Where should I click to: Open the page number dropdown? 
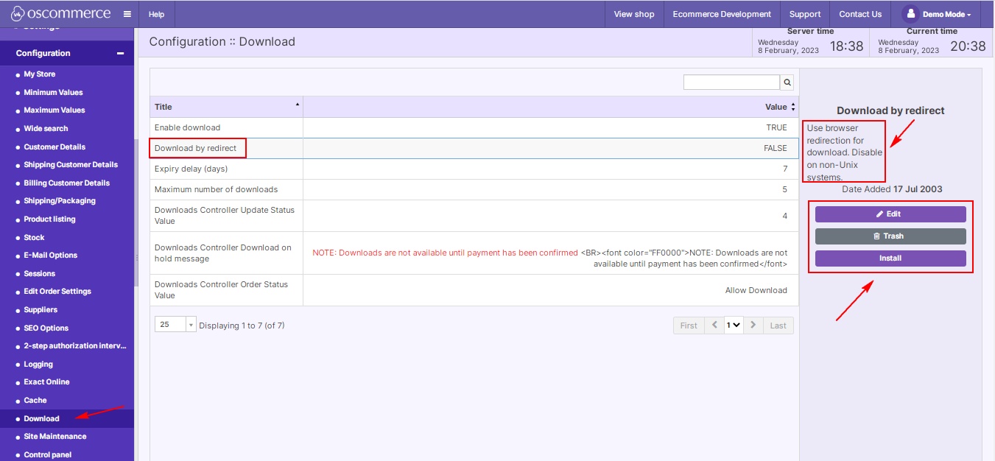(734, 325)
